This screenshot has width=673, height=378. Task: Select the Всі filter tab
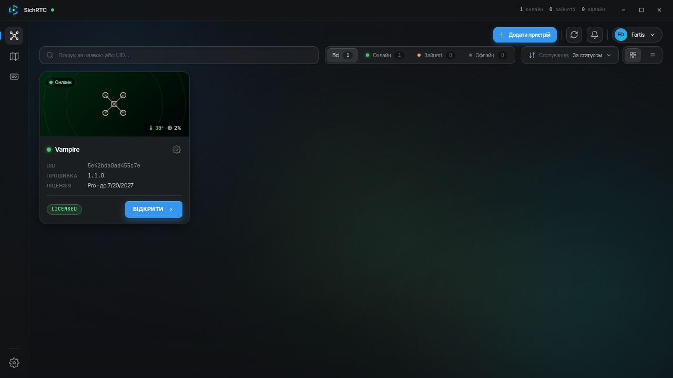[342, 55]
